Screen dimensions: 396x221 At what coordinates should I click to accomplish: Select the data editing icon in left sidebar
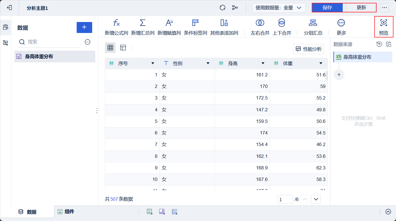5,27
